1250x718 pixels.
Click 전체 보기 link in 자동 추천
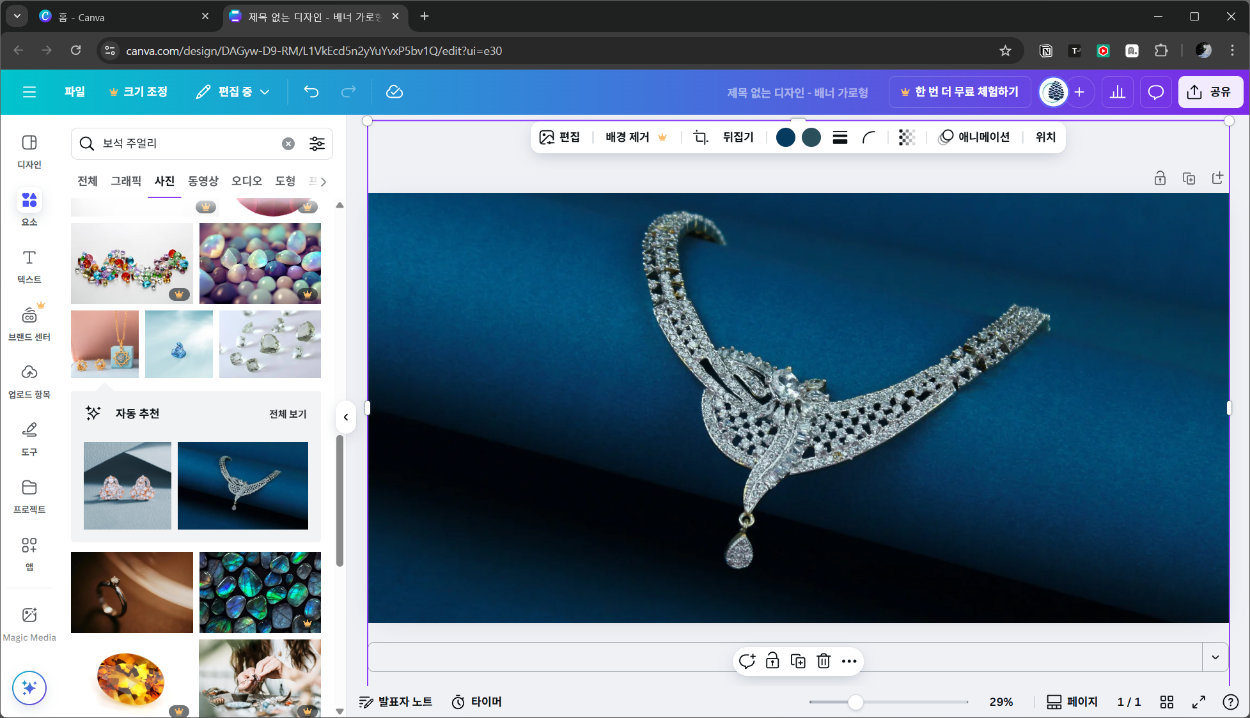pos(288,414)
